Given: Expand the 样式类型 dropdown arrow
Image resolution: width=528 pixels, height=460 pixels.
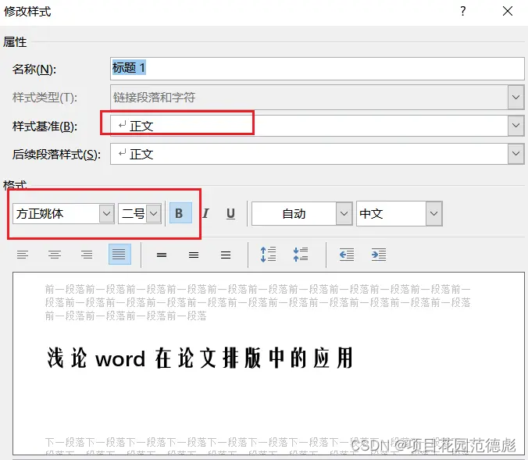Looking at the screenshot, I should pos(516,98).
